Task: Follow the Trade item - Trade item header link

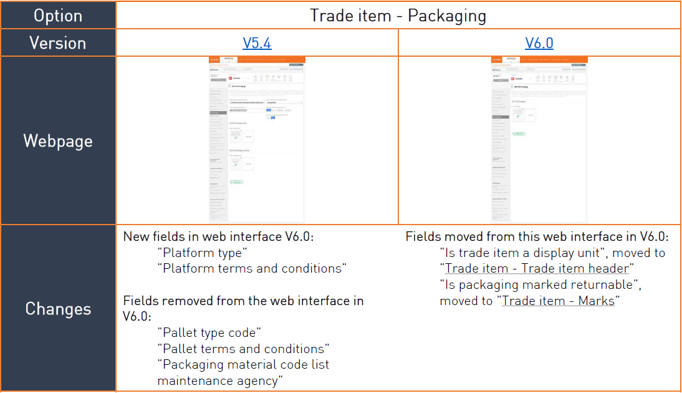Action: point(537,268)
